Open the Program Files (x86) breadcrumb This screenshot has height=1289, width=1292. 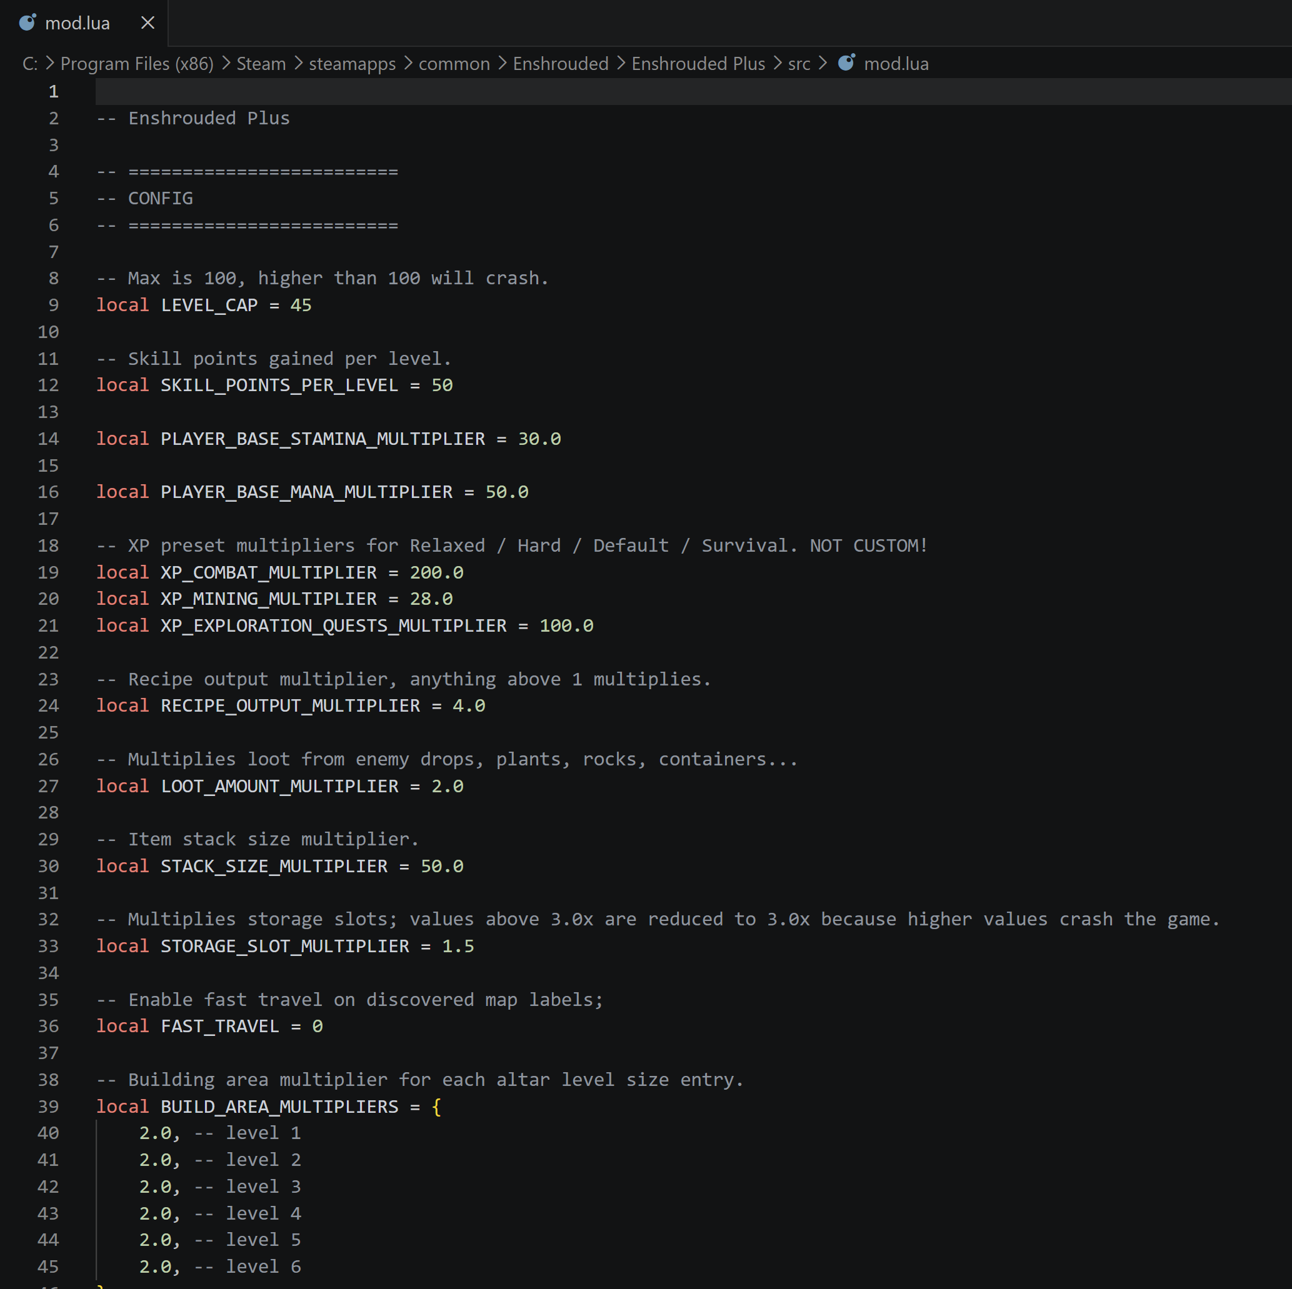137,64
